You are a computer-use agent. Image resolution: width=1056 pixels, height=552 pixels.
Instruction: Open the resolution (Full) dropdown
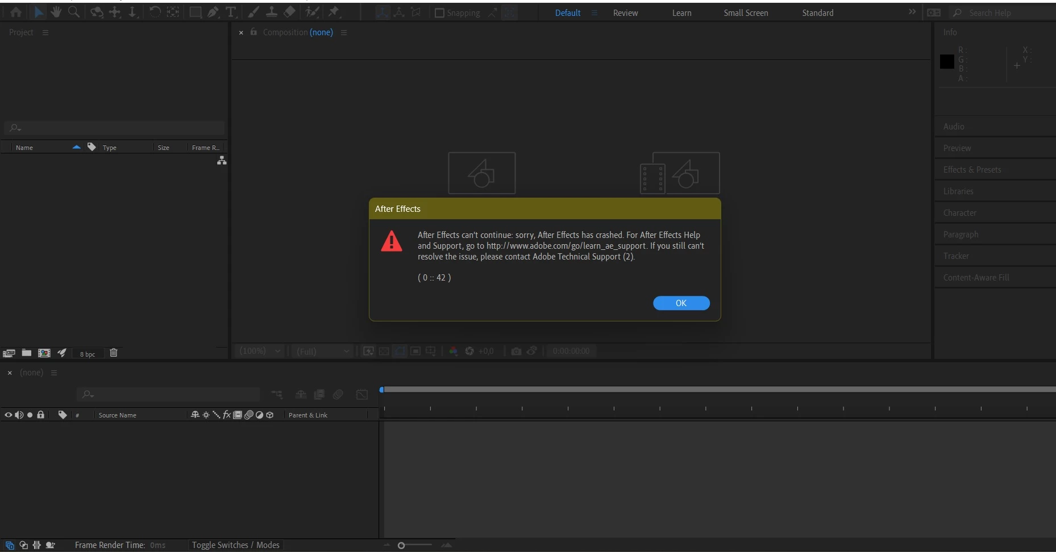click(x=323, y=351)
